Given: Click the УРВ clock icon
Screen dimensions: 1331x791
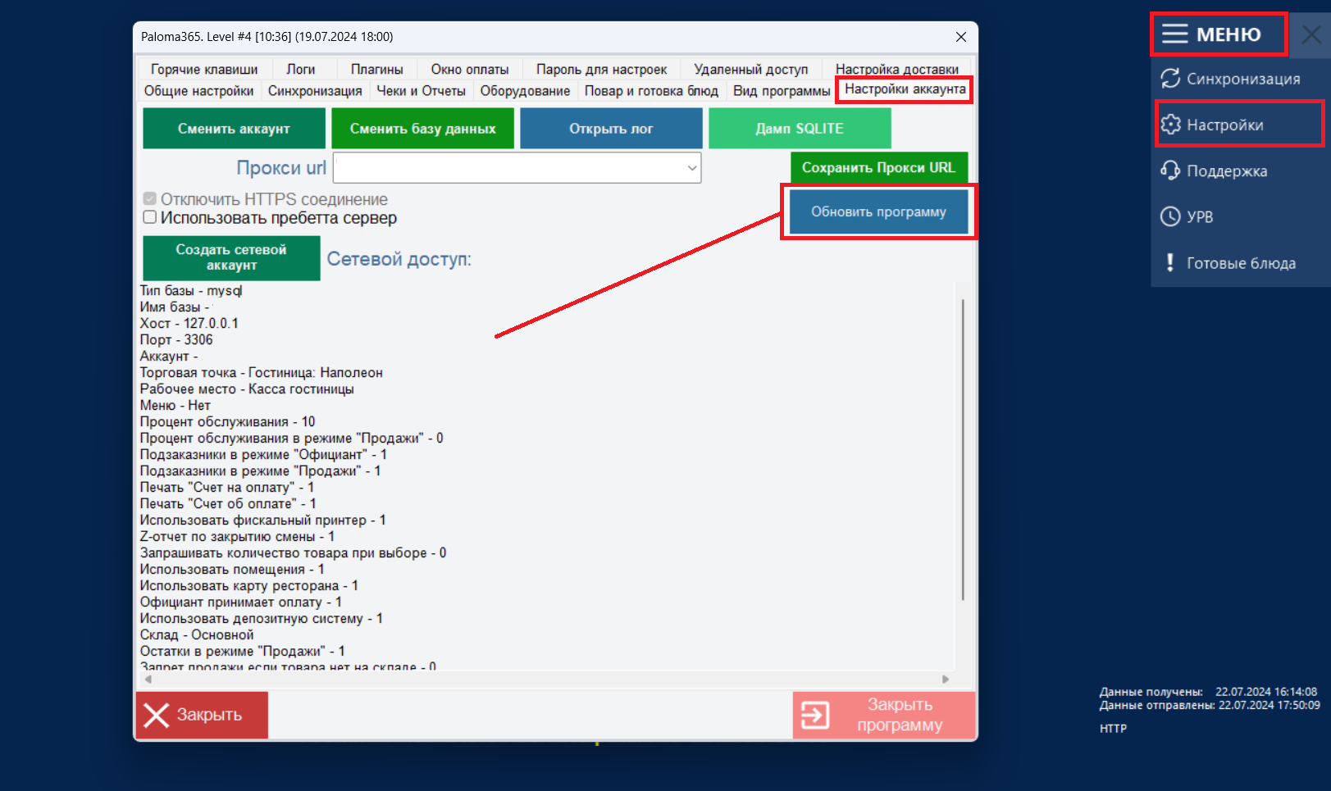Looking at the screenshot, I should [1170, 216].
